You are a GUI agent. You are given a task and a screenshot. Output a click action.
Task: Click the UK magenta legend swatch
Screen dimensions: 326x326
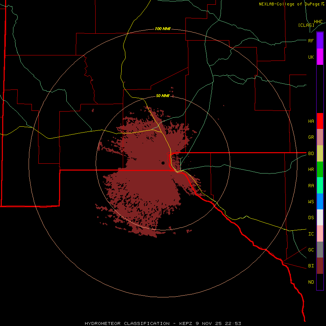coord(320,57)
